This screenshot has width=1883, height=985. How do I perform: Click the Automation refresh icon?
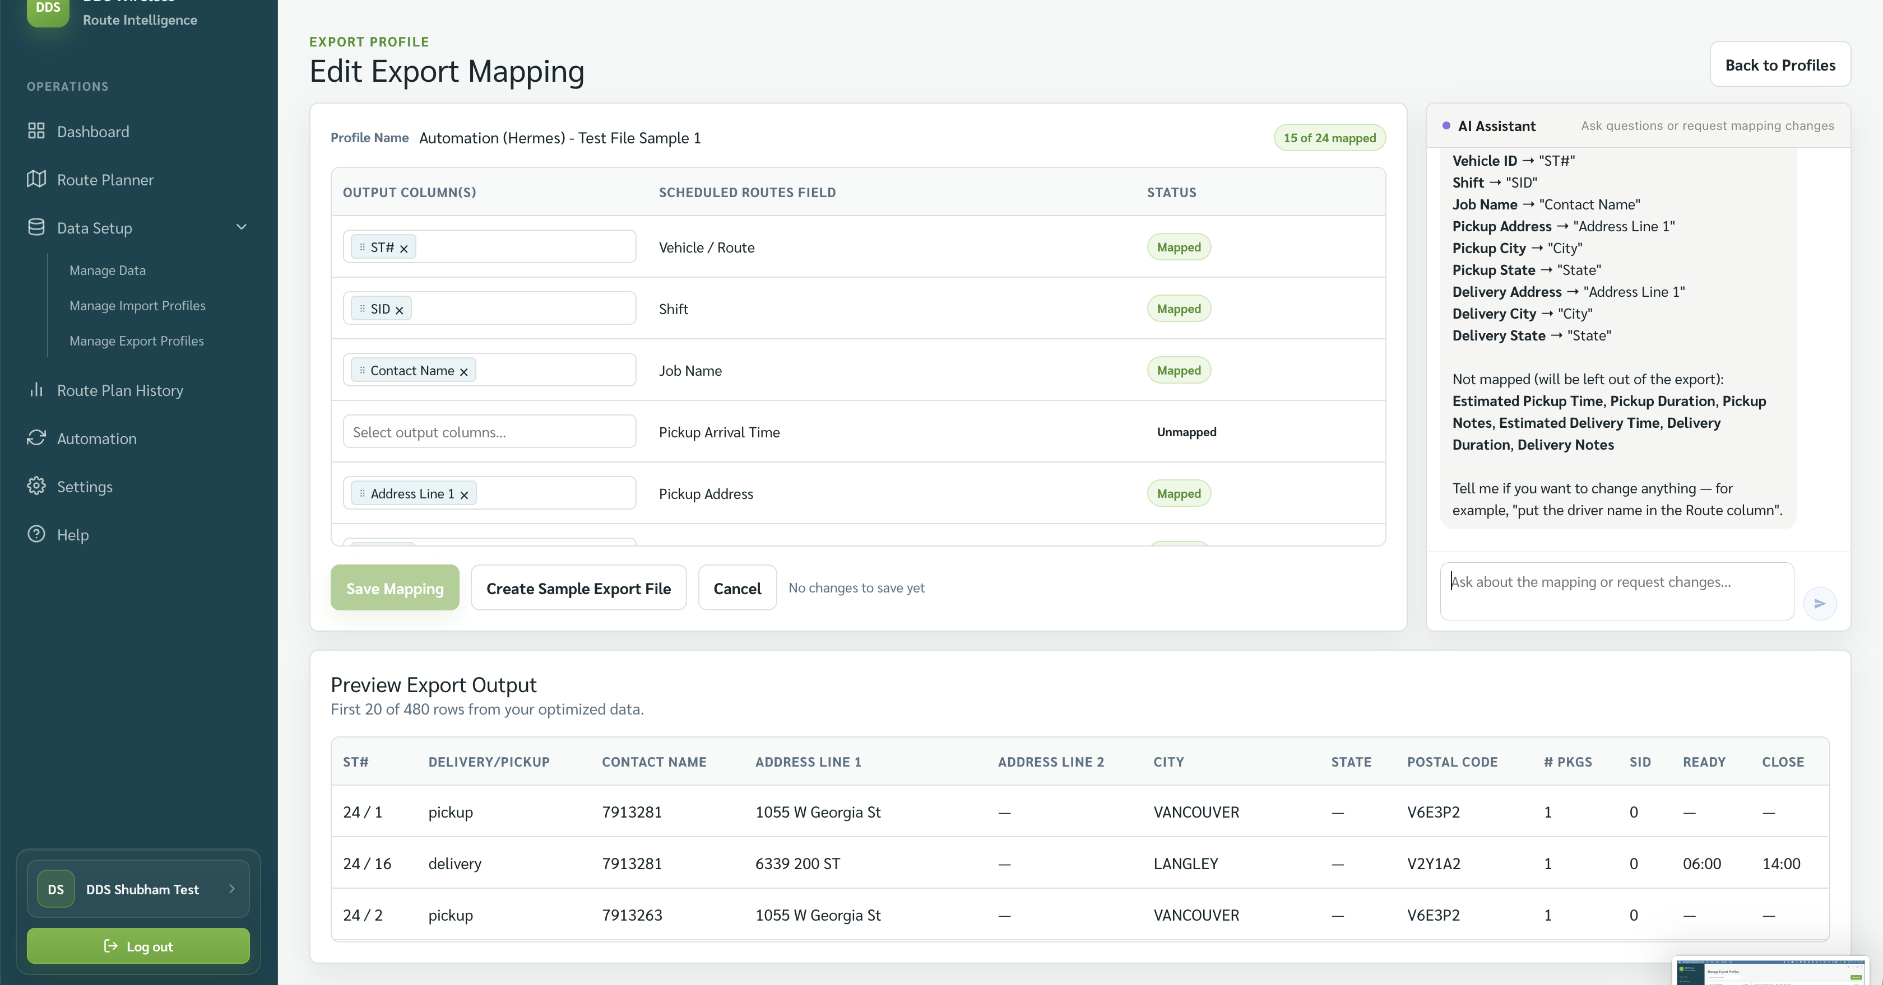point(36,437)
